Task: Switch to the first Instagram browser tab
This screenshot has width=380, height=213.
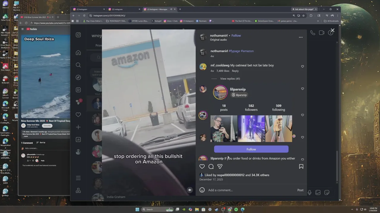Action: point(89,9)
